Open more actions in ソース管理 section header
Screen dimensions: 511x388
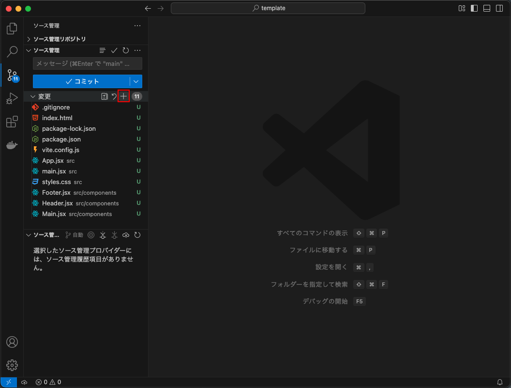(x=137, y=50)
